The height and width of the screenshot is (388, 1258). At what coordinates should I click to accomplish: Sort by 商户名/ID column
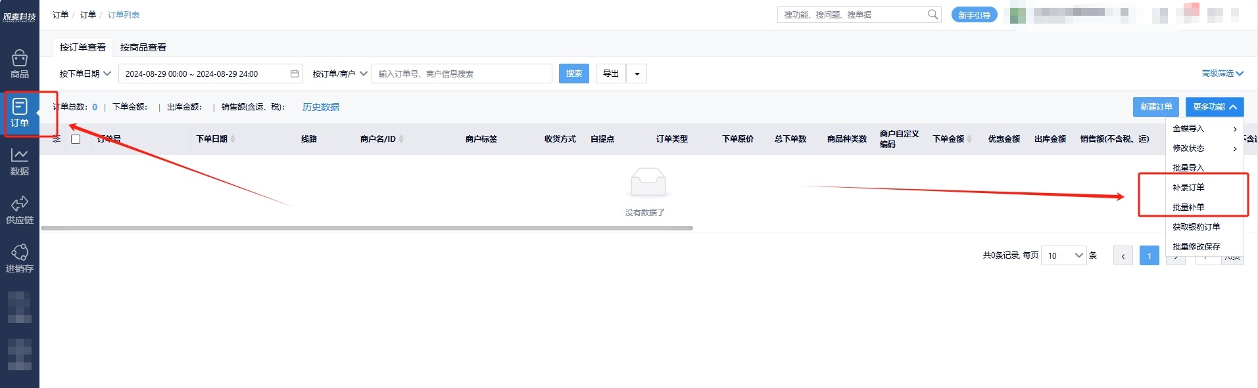[x=401, y=139]
